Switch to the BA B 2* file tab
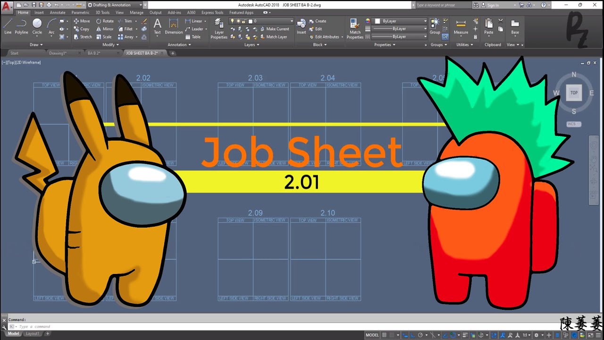The width and height of the screenshot is (604, 340). coord(93,53)
